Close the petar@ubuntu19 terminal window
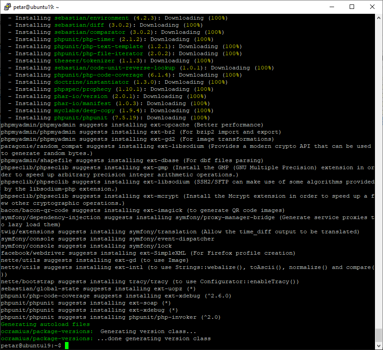The image size is (383, 350). point(372,7)
